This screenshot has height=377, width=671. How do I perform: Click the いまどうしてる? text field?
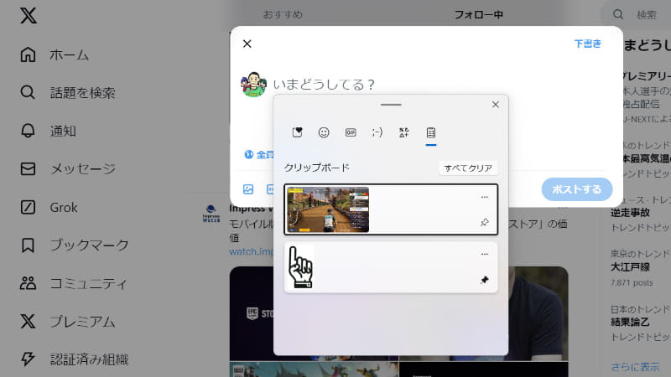pyautogui.click(x=324, y=85)
